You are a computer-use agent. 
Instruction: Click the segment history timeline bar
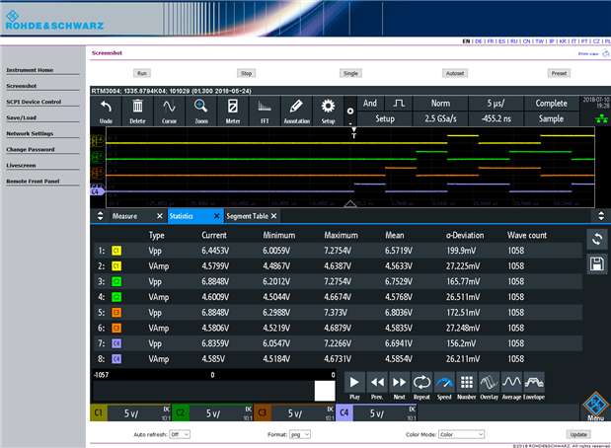point(212,391)
